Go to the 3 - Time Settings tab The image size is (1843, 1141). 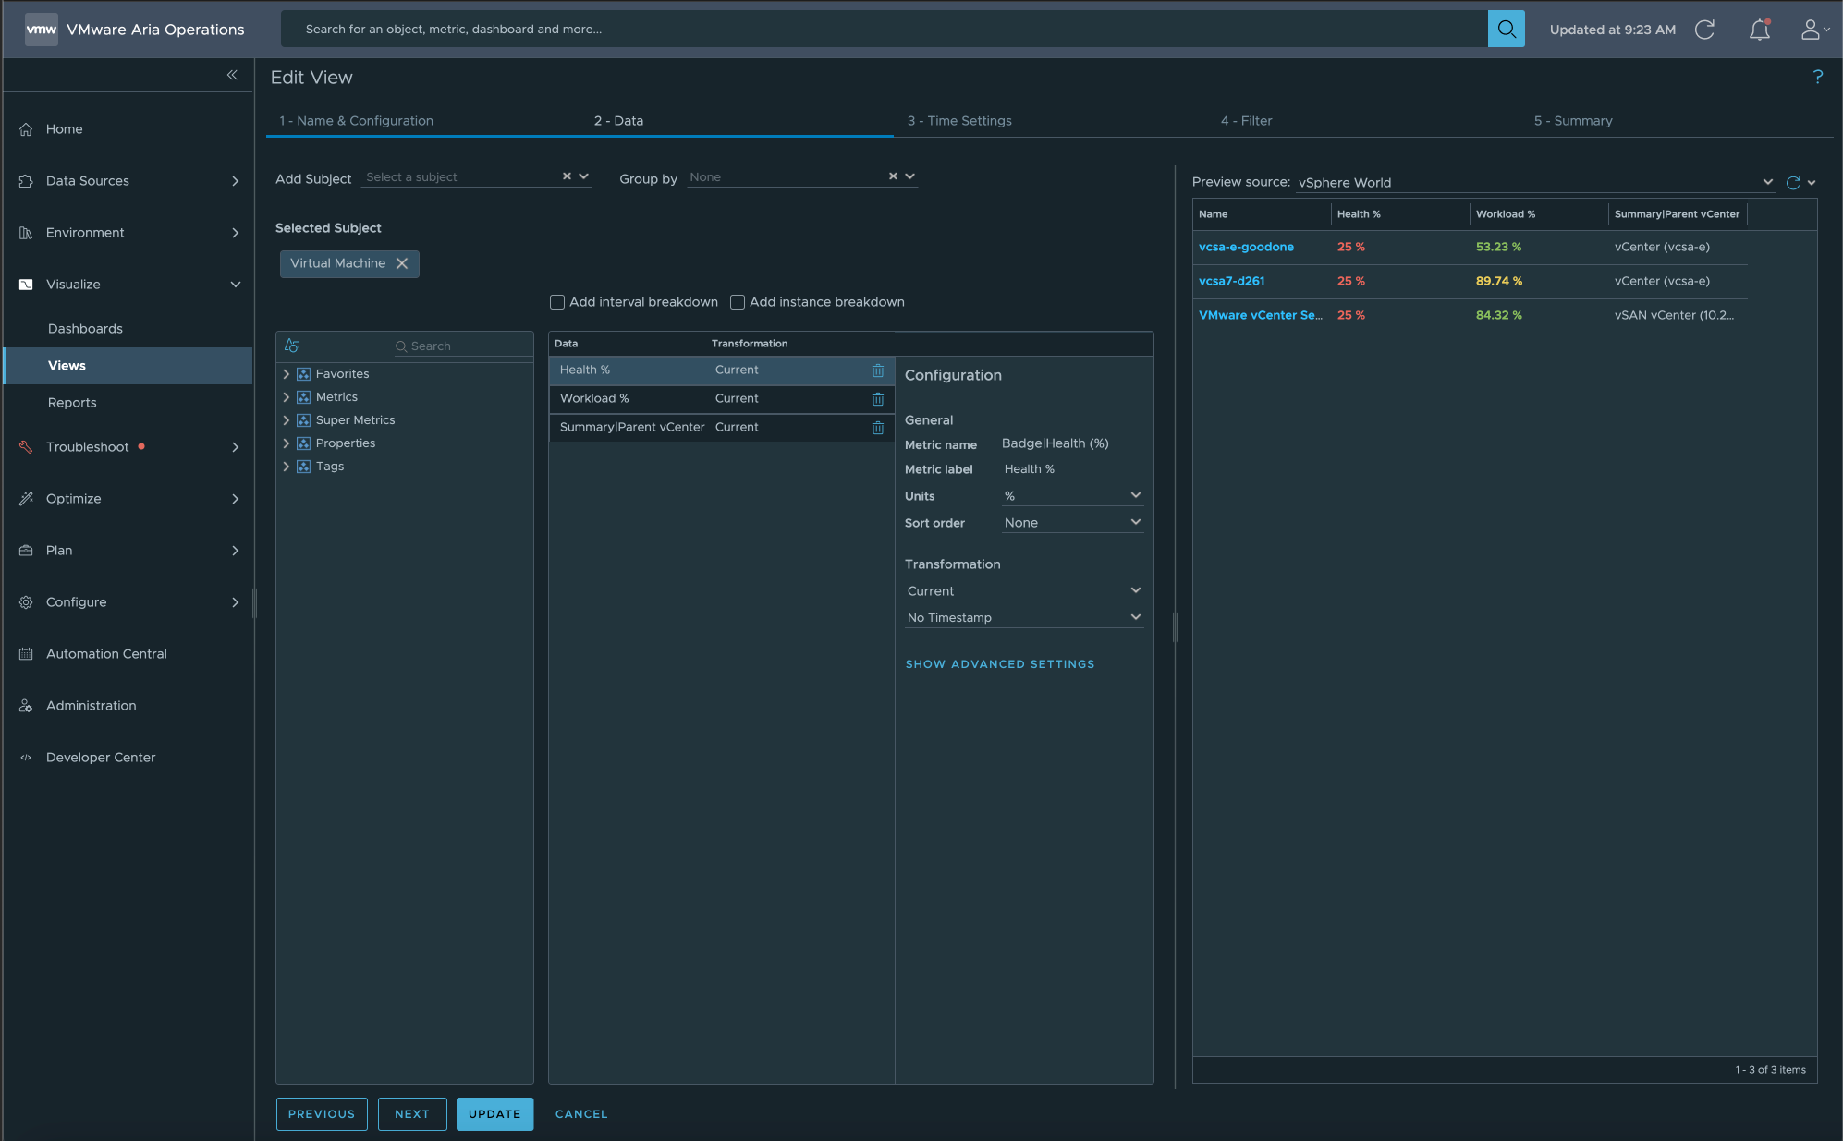pyautogui.click(x=958, y=121)
